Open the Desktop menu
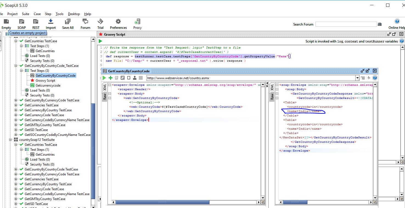Image resolution: width=405 pixels, height=208 pixels. click(74, 14)
